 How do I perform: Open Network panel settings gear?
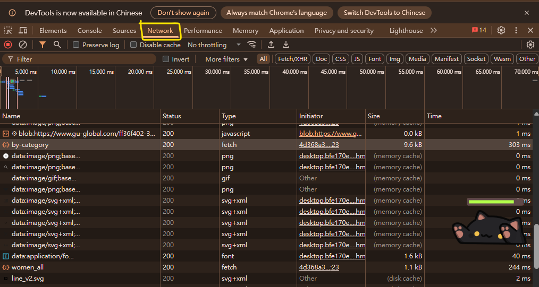click(x=530, y=45)
